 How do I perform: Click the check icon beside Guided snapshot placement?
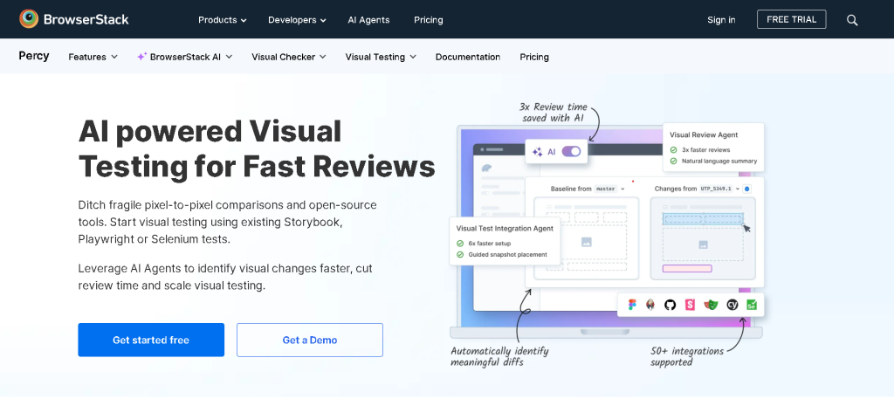[x=460, y=255]
